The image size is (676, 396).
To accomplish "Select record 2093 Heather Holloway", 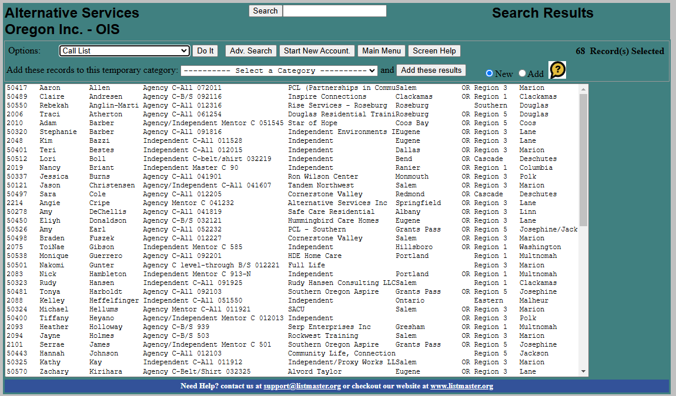I will [x=292, y=327].
